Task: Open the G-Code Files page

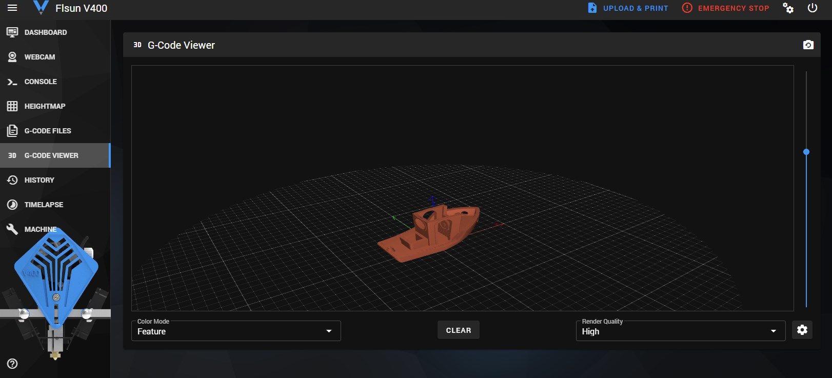Action: 55,131
